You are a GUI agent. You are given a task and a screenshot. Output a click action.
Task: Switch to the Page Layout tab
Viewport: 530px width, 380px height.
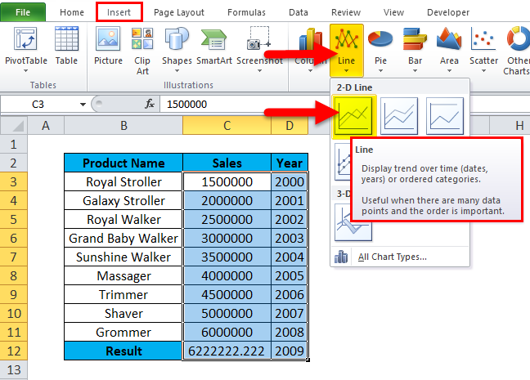click(179, 12)
